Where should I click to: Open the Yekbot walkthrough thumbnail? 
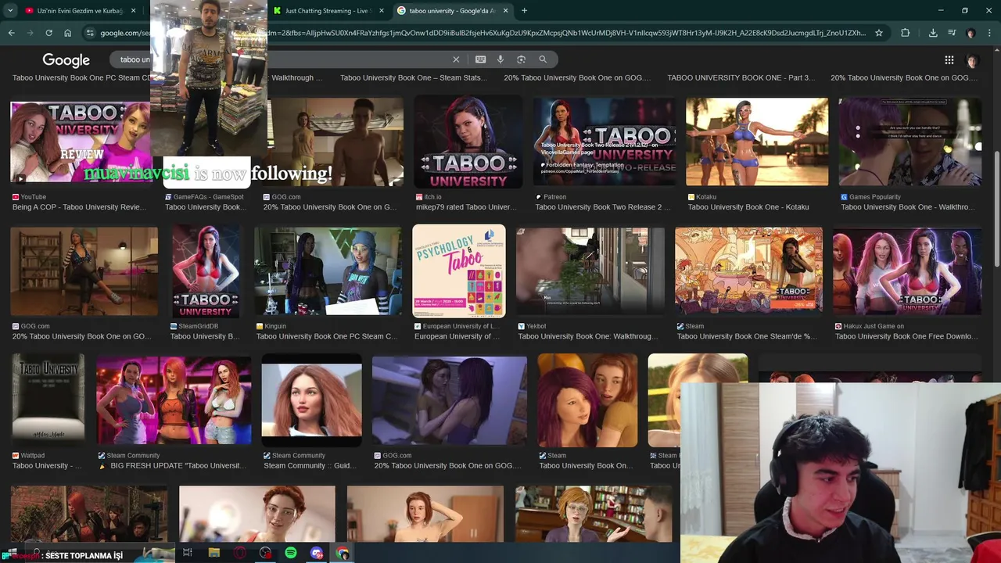pyautogui.click(x=590, y=271)
